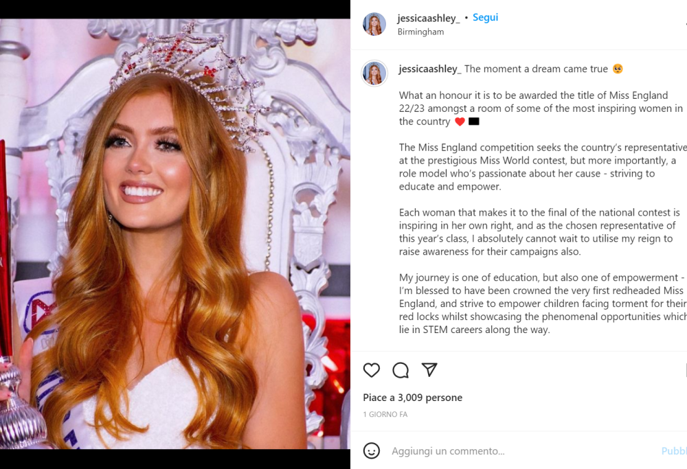Open the profile avatar in post header
The image size is (687, 469).
pyautogui.click(x=374, y=24)
